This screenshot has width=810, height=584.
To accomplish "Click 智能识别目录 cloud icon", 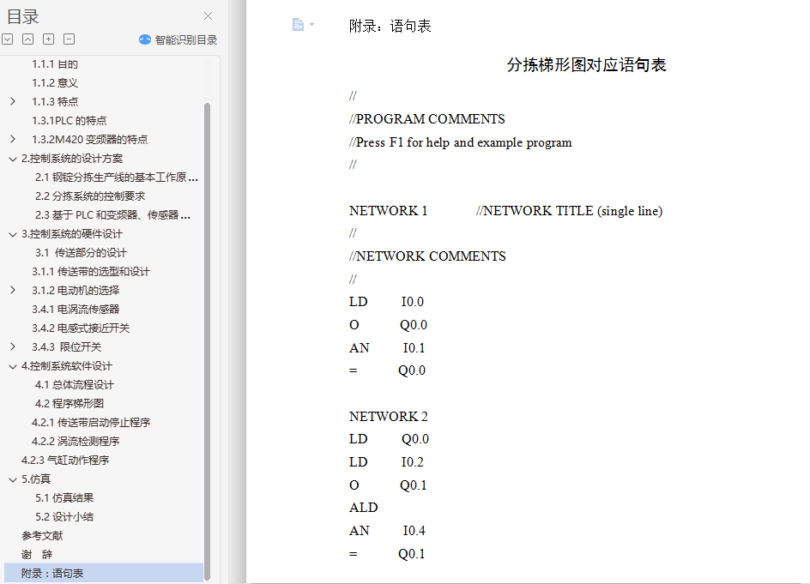I will (x=145, y=39).
